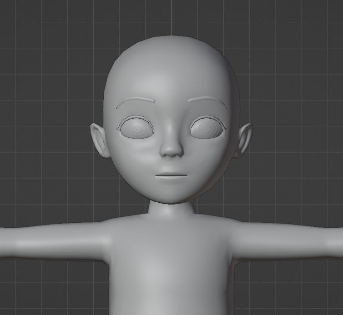Select the eyeball on the viewer's left
Image resolution: width=343 pixels, height=315 pixels.
point(137,129)
